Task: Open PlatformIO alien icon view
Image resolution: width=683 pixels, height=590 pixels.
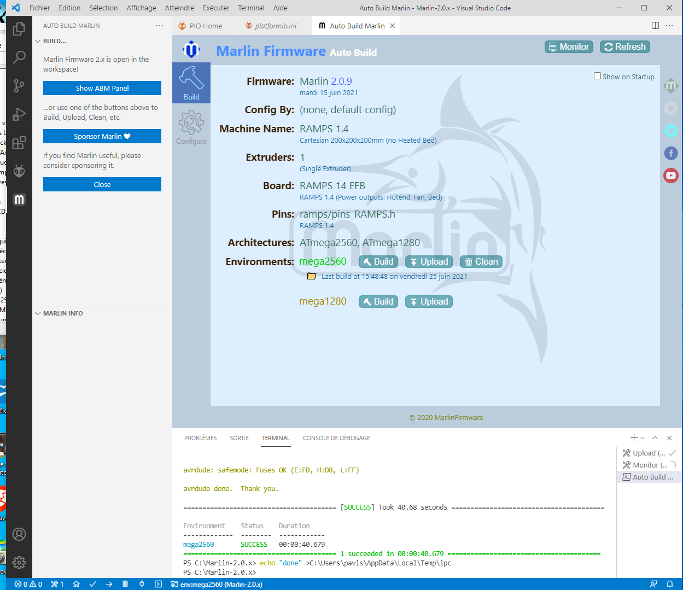Action: click(19, 171)
